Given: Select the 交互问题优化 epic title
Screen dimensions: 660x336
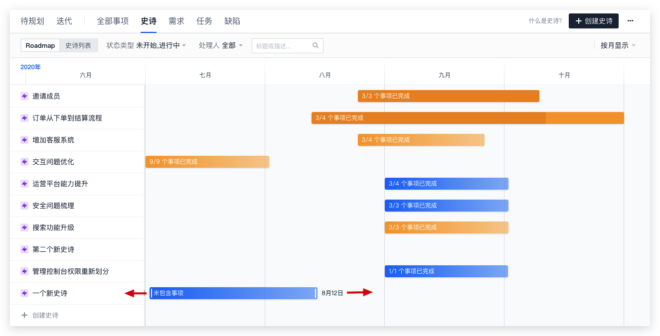Looking at the screenshot, I should (x=53, y=162).
